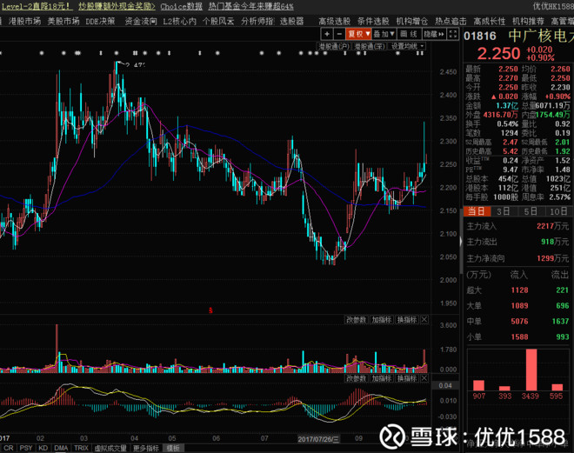Open the 港股市场 menu
Screen dimensions: 574x453
point(24,21)
